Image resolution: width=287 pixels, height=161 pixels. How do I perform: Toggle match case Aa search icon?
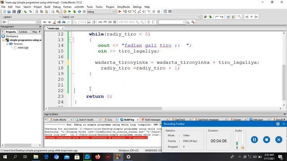point(64,22)
